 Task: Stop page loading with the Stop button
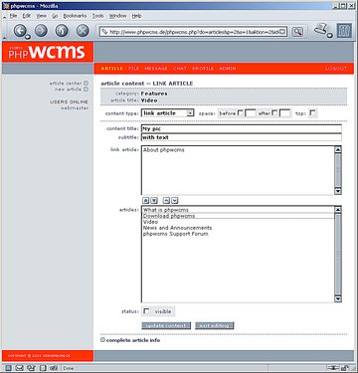(83, 31)
